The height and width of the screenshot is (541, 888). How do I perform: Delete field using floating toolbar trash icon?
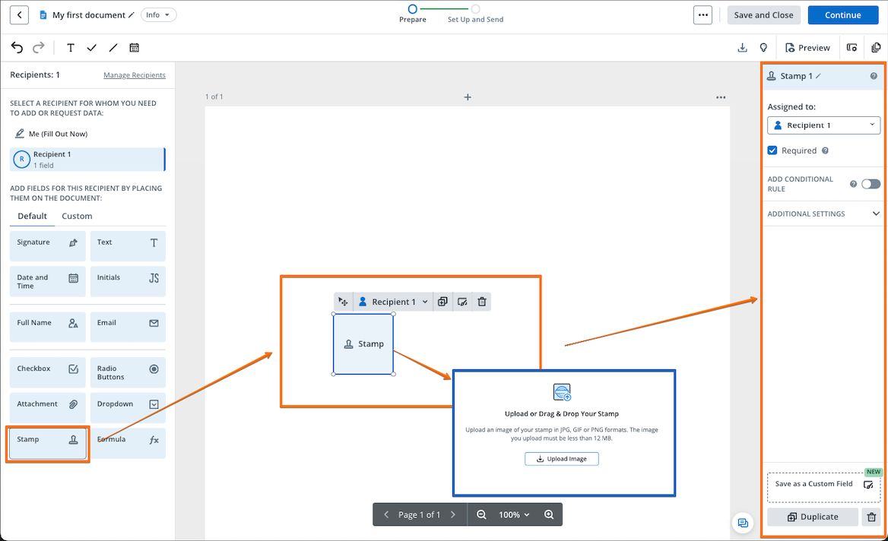(x=482, y=302)
